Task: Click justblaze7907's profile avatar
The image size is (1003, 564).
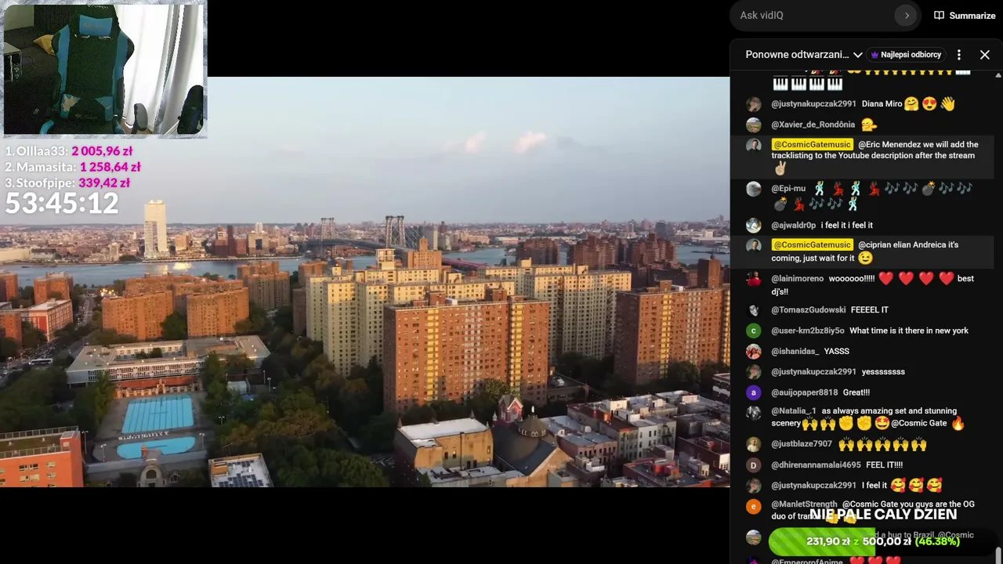Action: click(x=753, y=445)
